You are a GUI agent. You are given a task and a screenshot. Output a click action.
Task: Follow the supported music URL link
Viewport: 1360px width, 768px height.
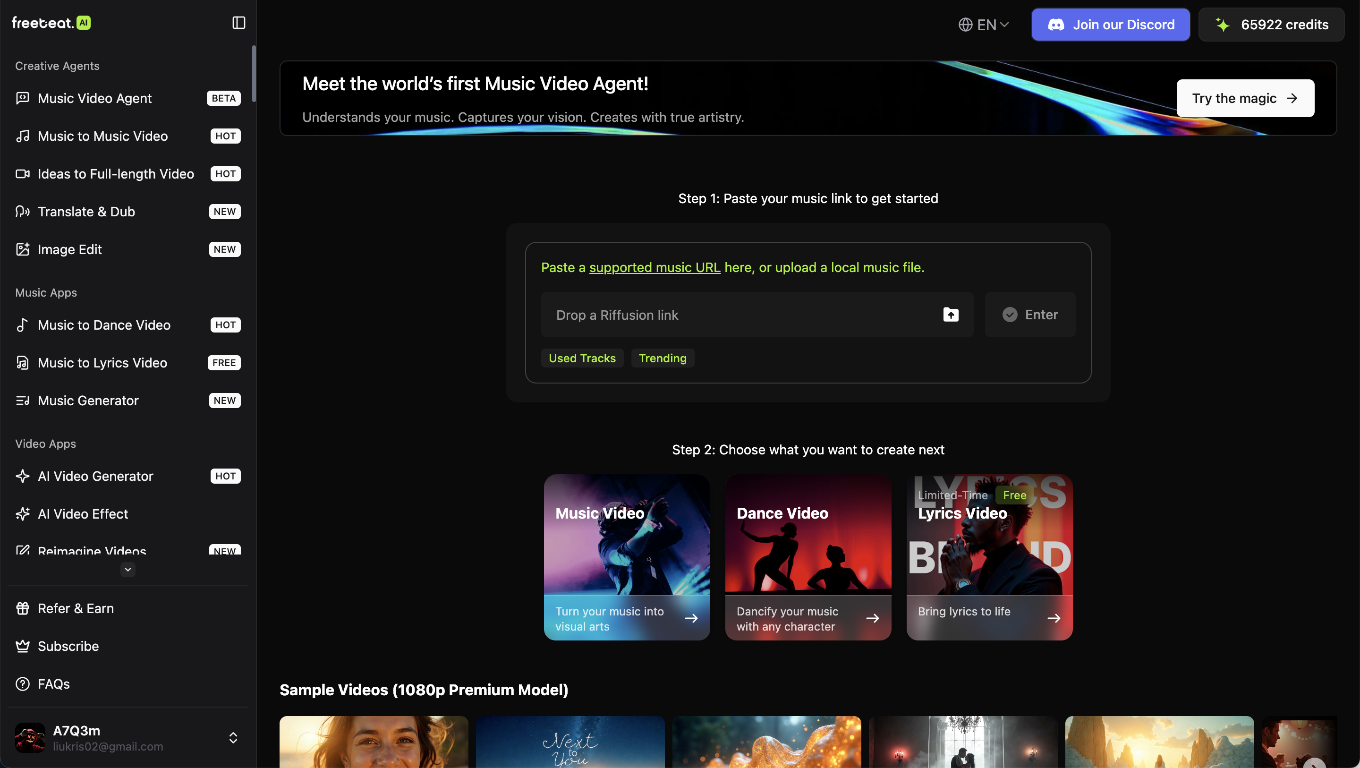654,267
